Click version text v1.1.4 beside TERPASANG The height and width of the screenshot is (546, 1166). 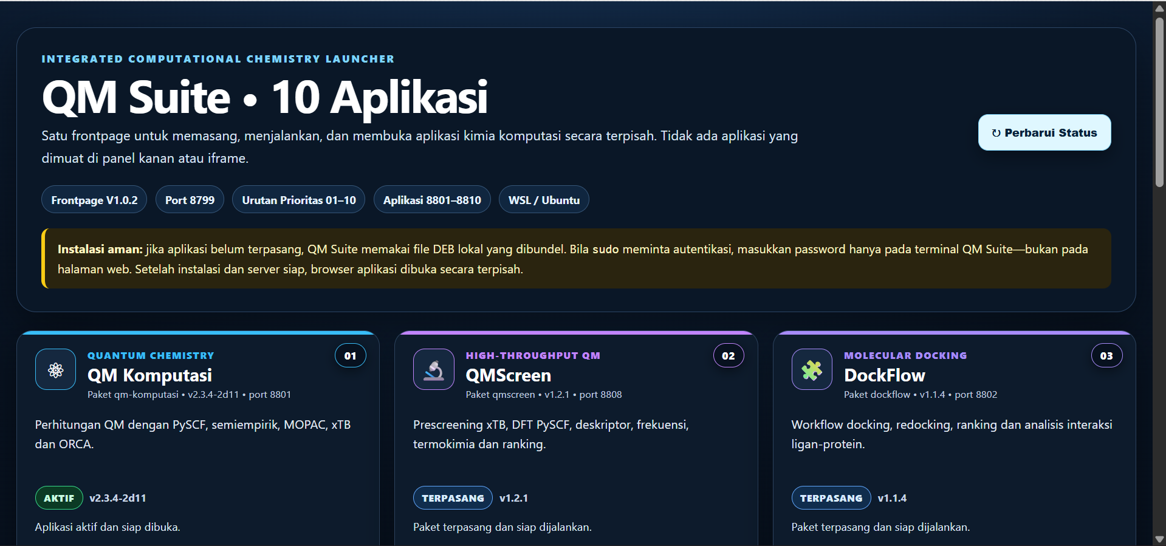pos(892,498)
